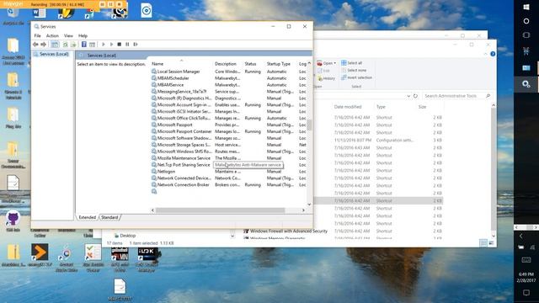Expand the Open dropdown in Explorer ribbon
539x303 pixels.
335,63
